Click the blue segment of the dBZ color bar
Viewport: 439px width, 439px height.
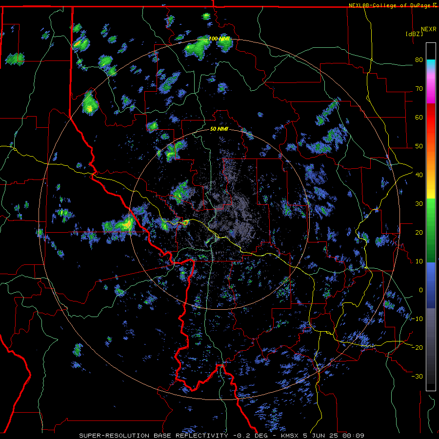pos(431,285)
